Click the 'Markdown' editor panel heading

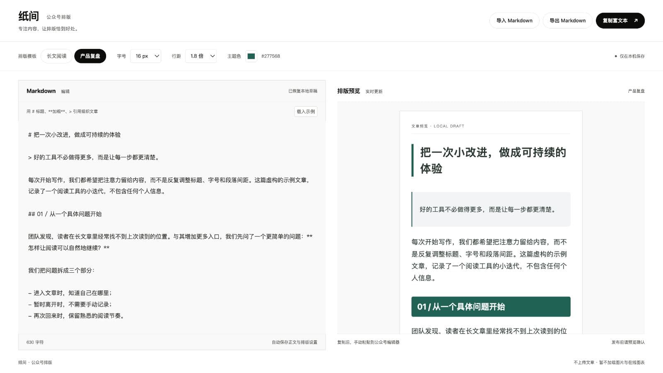(x=41, y=91)
